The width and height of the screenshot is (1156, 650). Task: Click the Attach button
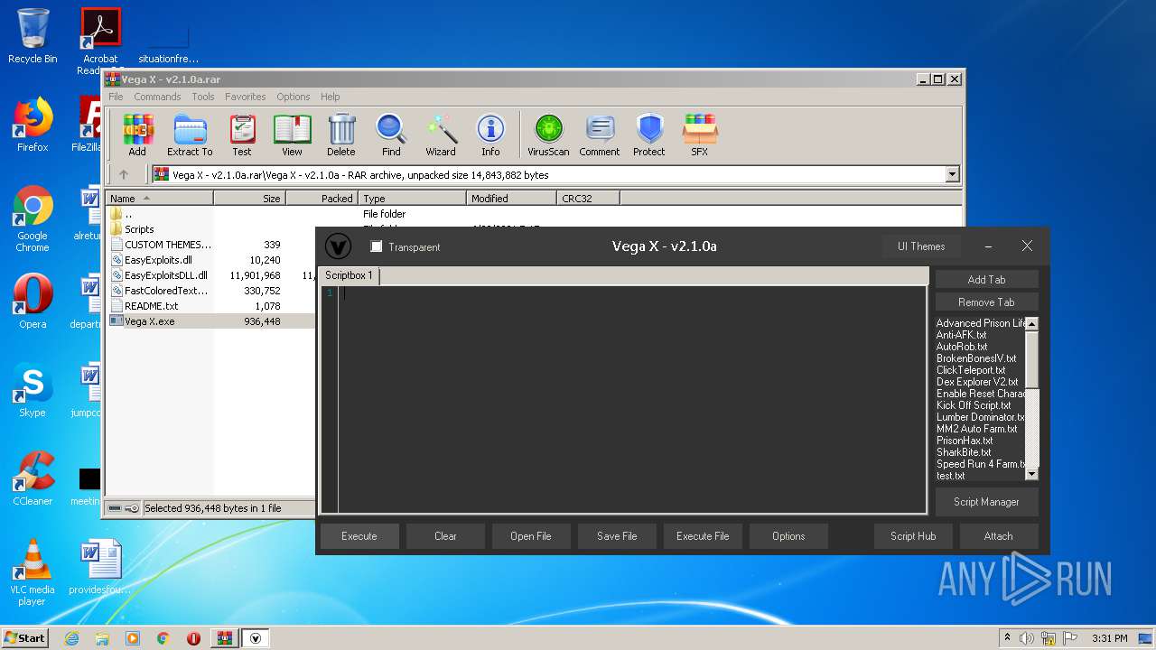[998, 536]
